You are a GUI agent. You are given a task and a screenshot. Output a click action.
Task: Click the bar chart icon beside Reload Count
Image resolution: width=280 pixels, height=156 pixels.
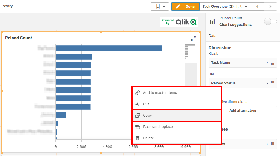pos(212,21)
